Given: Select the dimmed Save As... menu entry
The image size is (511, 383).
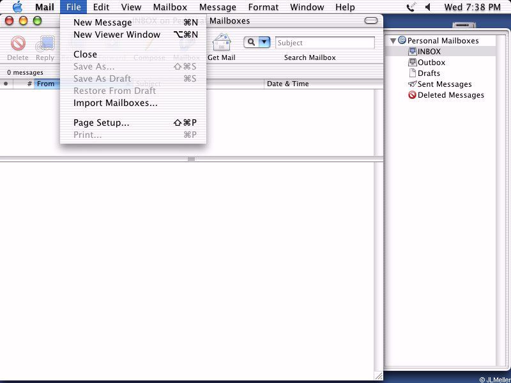Looking at the screenshot, I should click(133, 66).
